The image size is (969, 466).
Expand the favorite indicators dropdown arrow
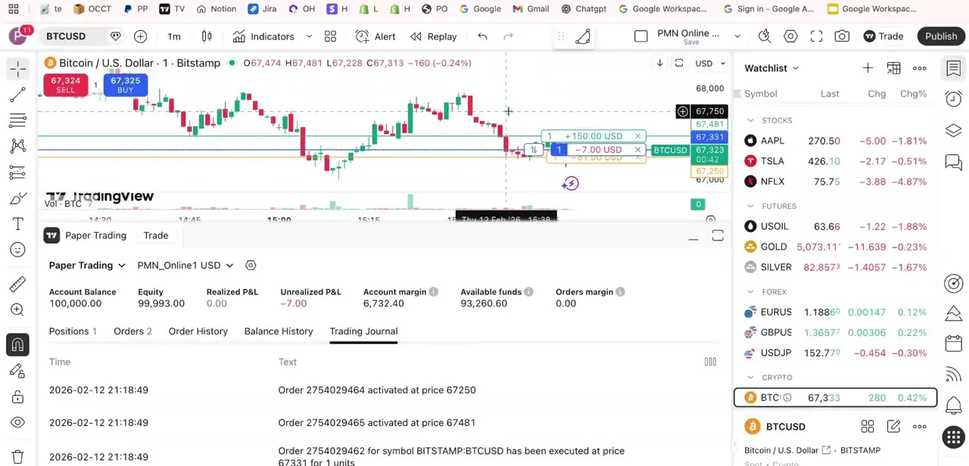coord(309,36)
